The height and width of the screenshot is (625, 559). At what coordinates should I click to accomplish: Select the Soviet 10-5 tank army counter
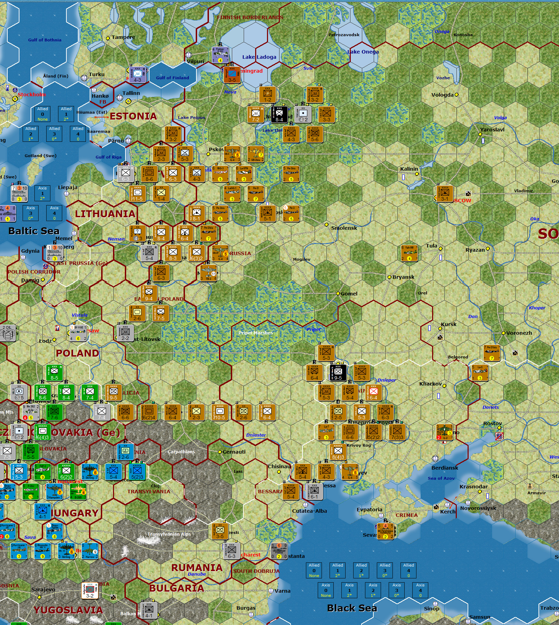(x=220, y=412)
